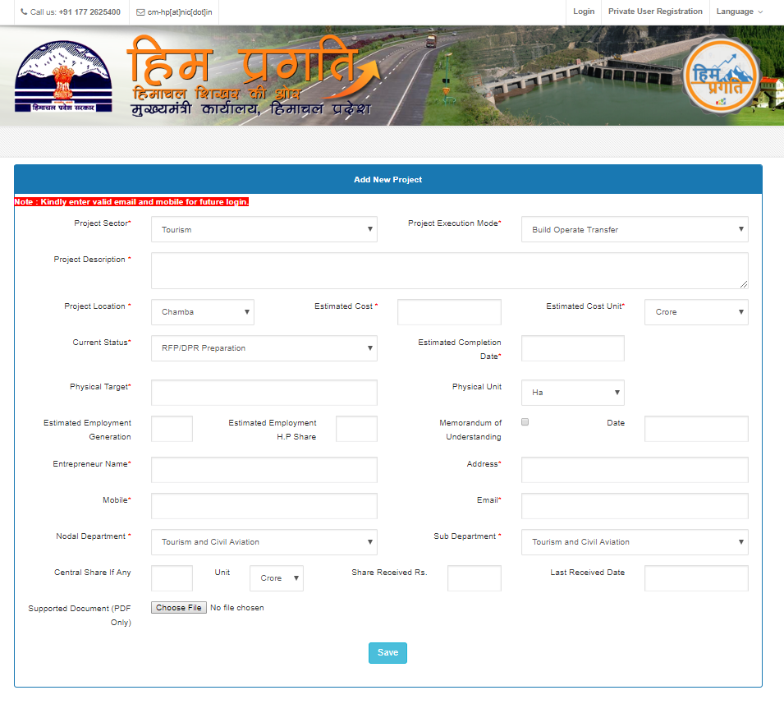784x704 pixels.
Task: Click Choose File for supported document
Action: tap(179, 608)
